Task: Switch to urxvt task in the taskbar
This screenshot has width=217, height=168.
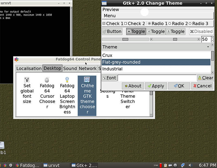Action: pos(56,165)
